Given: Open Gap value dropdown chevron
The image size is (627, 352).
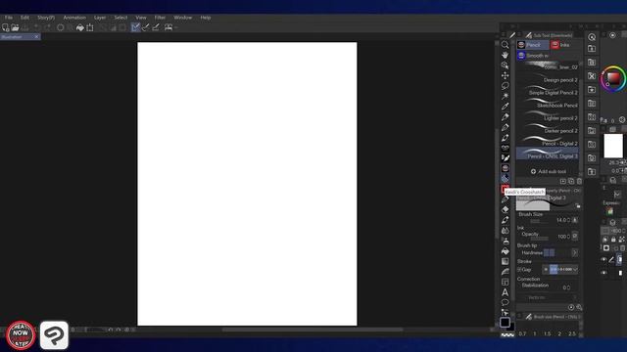Looking at the screenshot, I should [575, 270].
